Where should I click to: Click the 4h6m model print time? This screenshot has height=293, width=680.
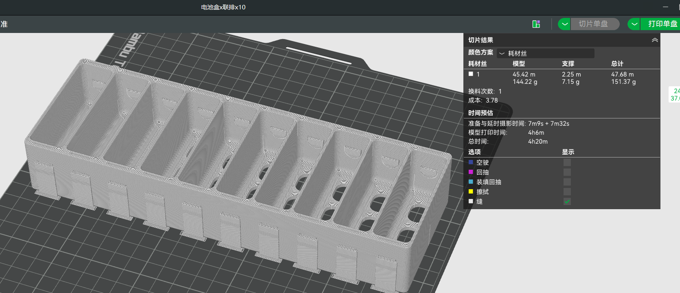pyautogui.click(x=536, y=133)
